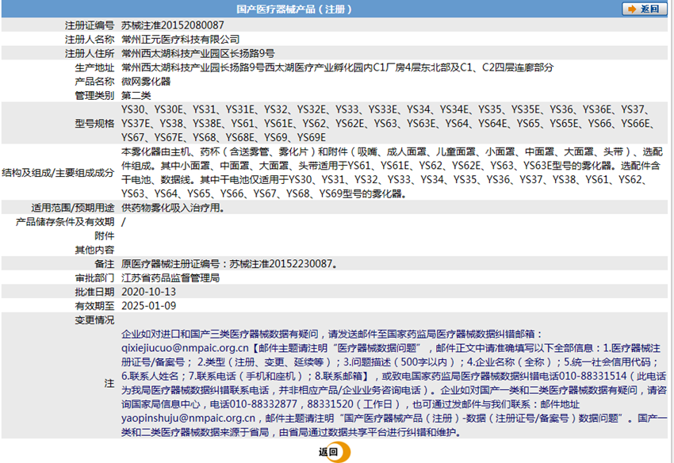The image size is (674, 463).
Task: Click phone number 010-88331514 in the note
Action: [x=593, y=376]
